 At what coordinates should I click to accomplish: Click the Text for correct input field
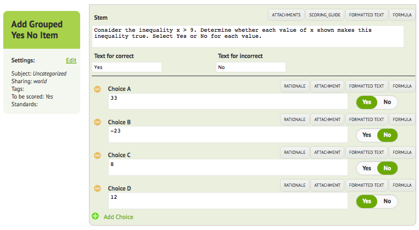coord(127,67)
